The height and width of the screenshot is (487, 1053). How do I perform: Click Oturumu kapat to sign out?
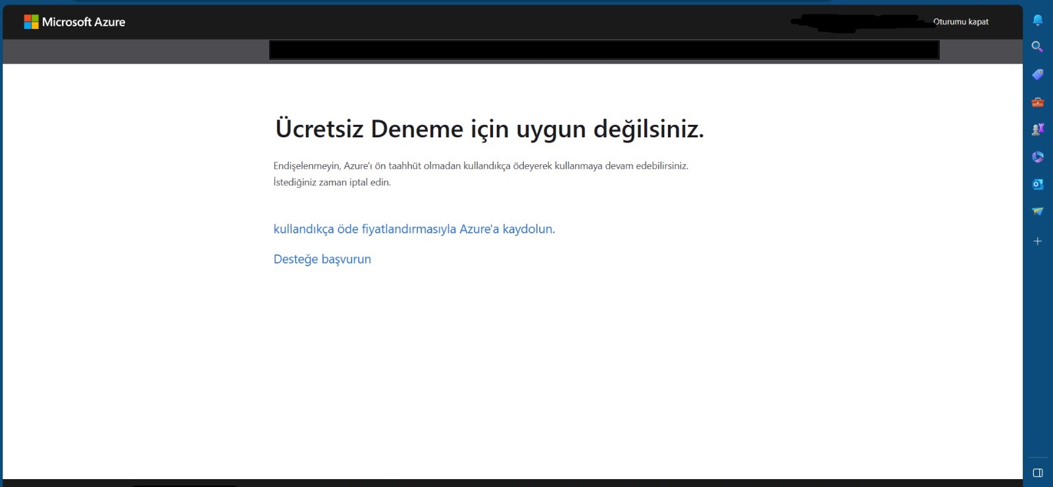coord(961,22)
